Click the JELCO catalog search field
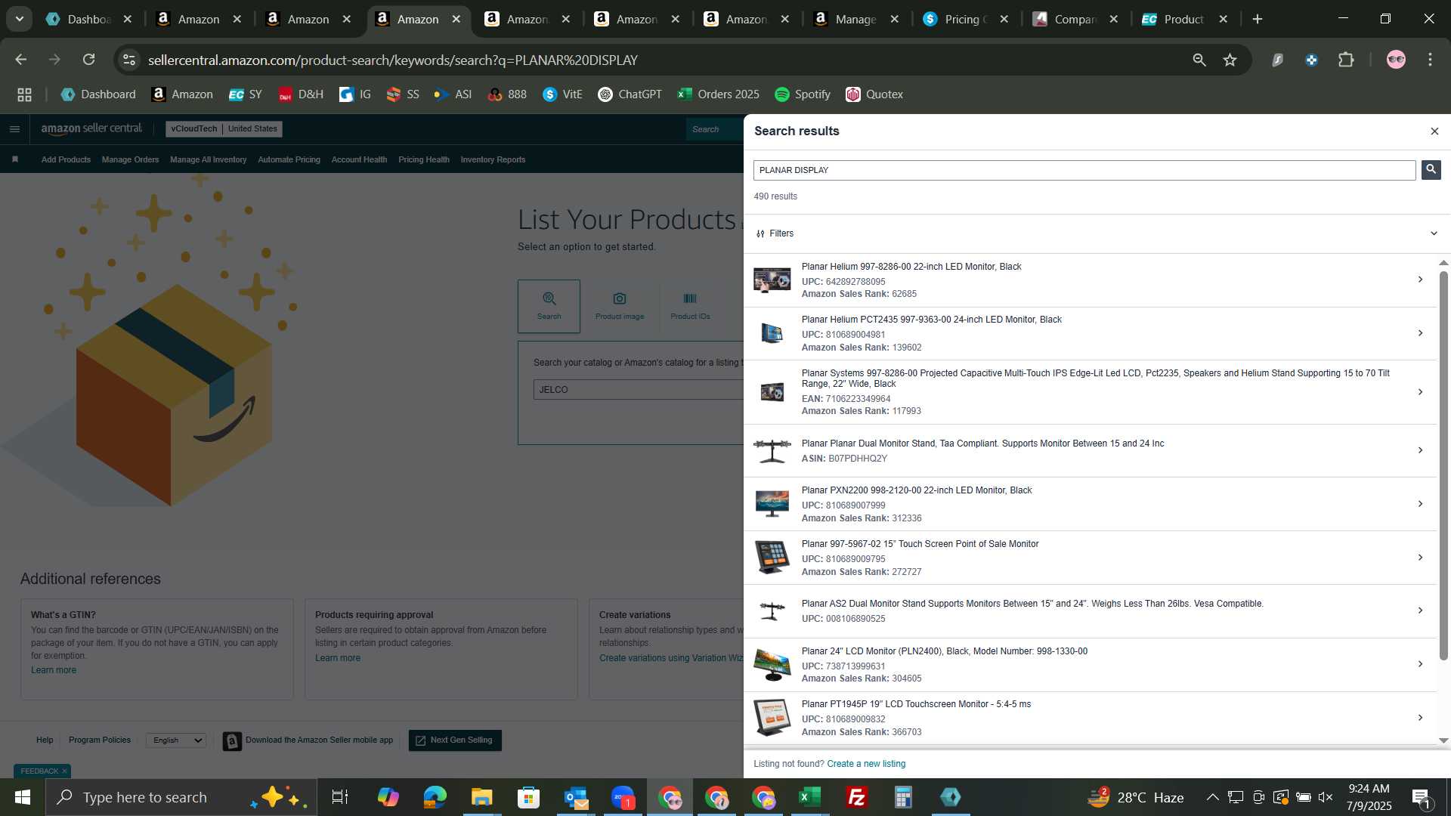 coord(639,390)
